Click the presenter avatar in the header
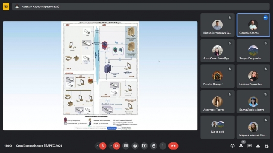Image resolution: width=273 pixels, height=153 pixels. [17, 7]
